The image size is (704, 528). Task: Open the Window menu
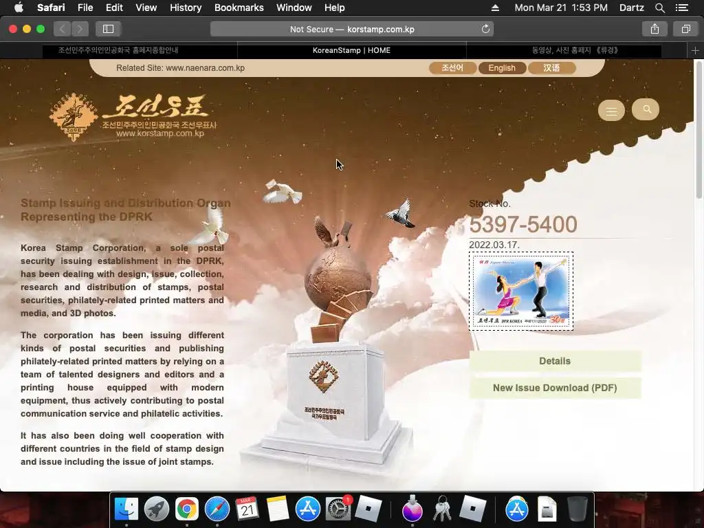click(294, 8)
